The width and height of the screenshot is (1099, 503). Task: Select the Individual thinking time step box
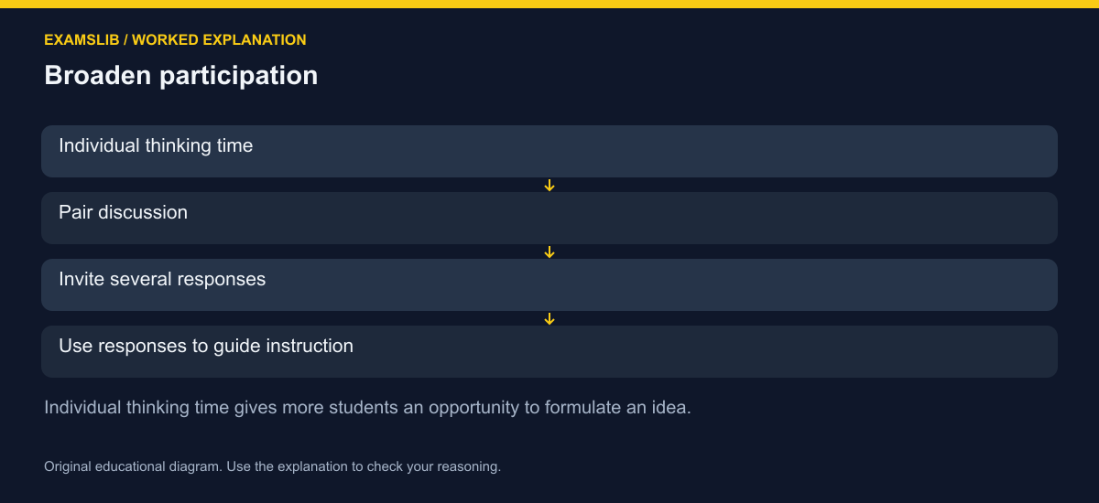tap(549, 151)
